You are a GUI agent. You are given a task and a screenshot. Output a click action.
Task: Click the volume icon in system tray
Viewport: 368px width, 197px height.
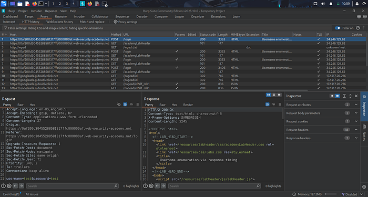click(x=323, y=4)
